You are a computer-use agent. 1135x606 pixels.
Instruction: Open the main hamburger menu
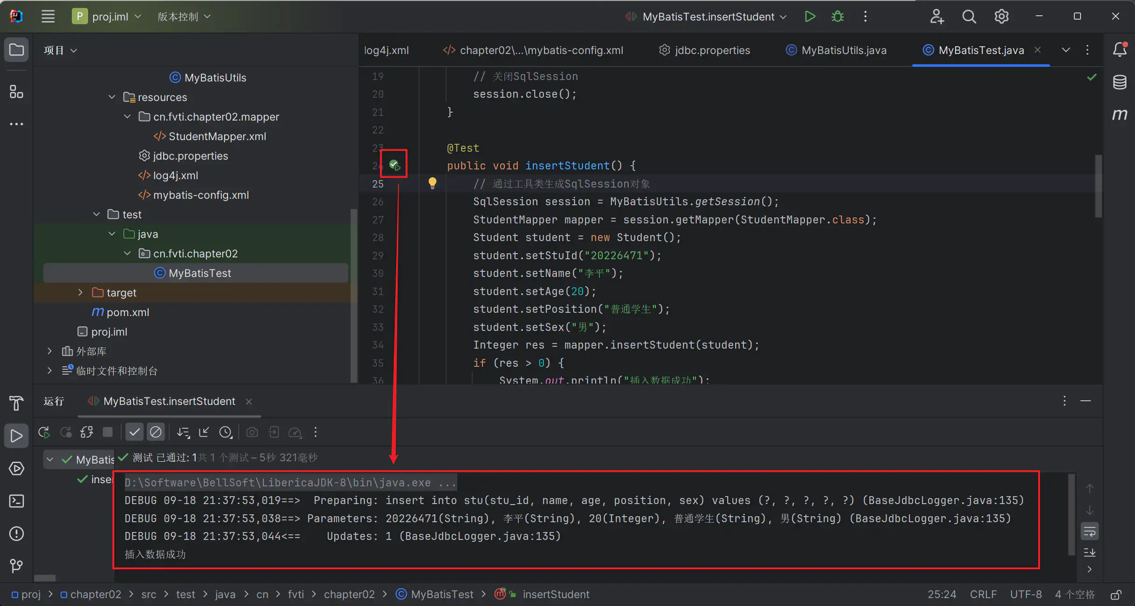click(48, 17)
